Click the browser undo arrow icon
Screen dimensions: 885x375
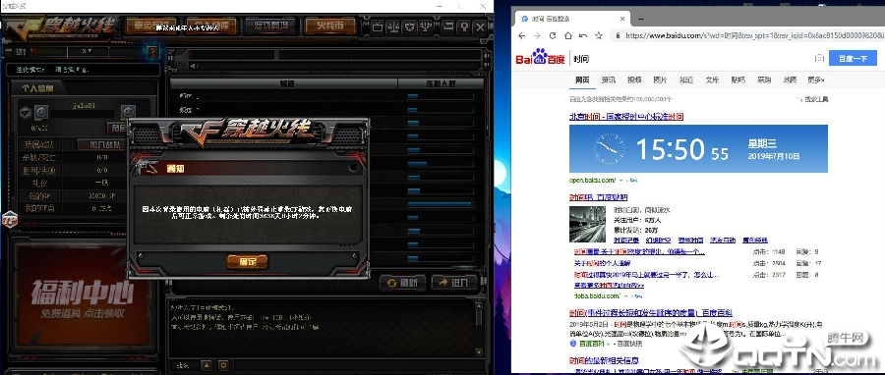[583, 35]
